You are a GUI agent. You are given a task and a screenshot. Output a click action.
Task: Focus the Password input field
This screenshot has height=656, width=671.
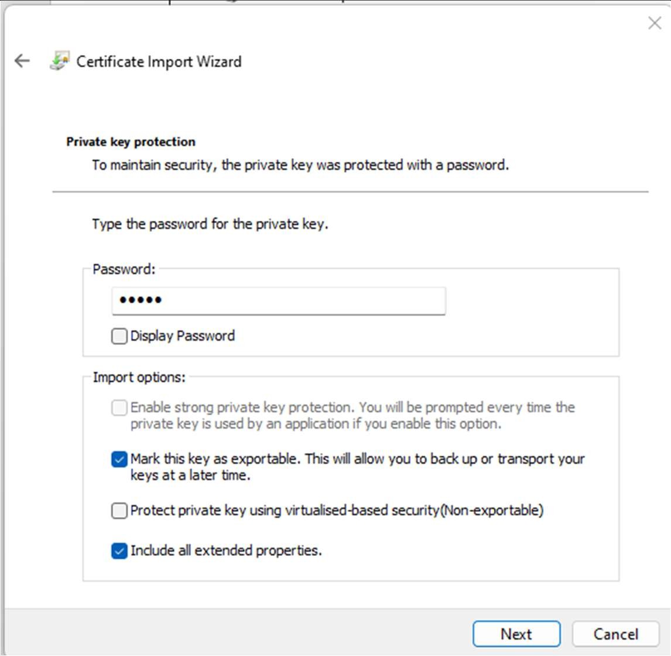(279, 300)
